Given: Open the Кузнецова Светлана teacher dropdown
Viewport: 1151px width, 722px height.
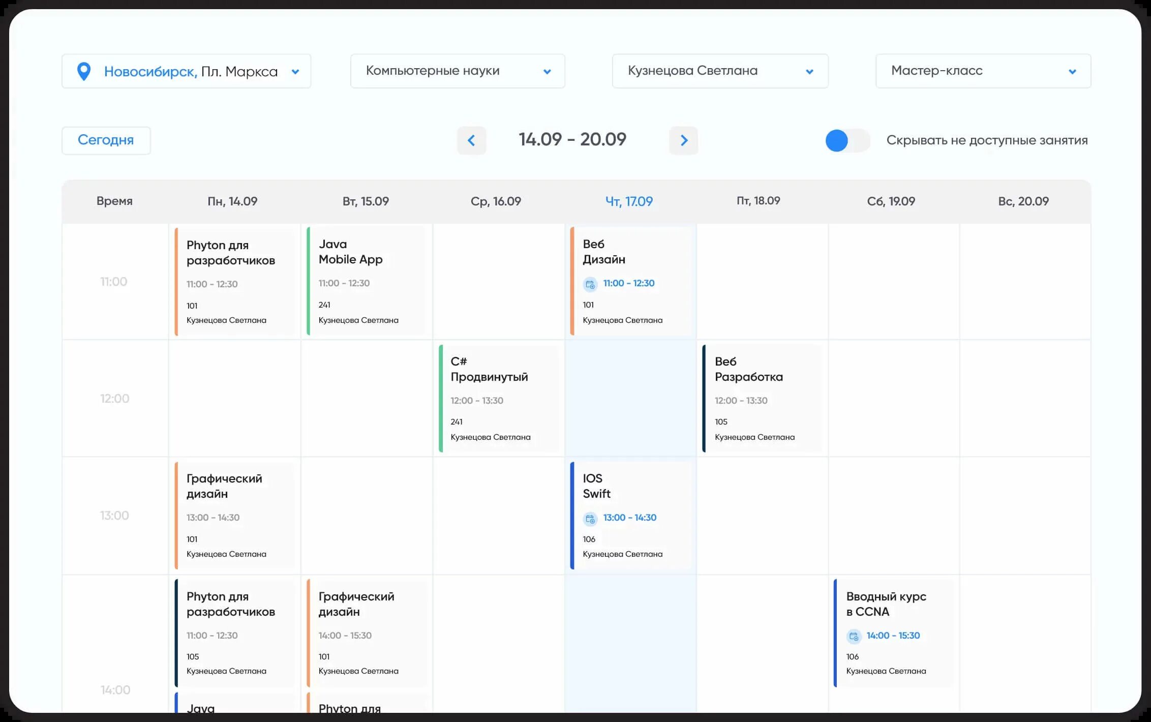Looking at the screenshot, I should pos(720,71).
